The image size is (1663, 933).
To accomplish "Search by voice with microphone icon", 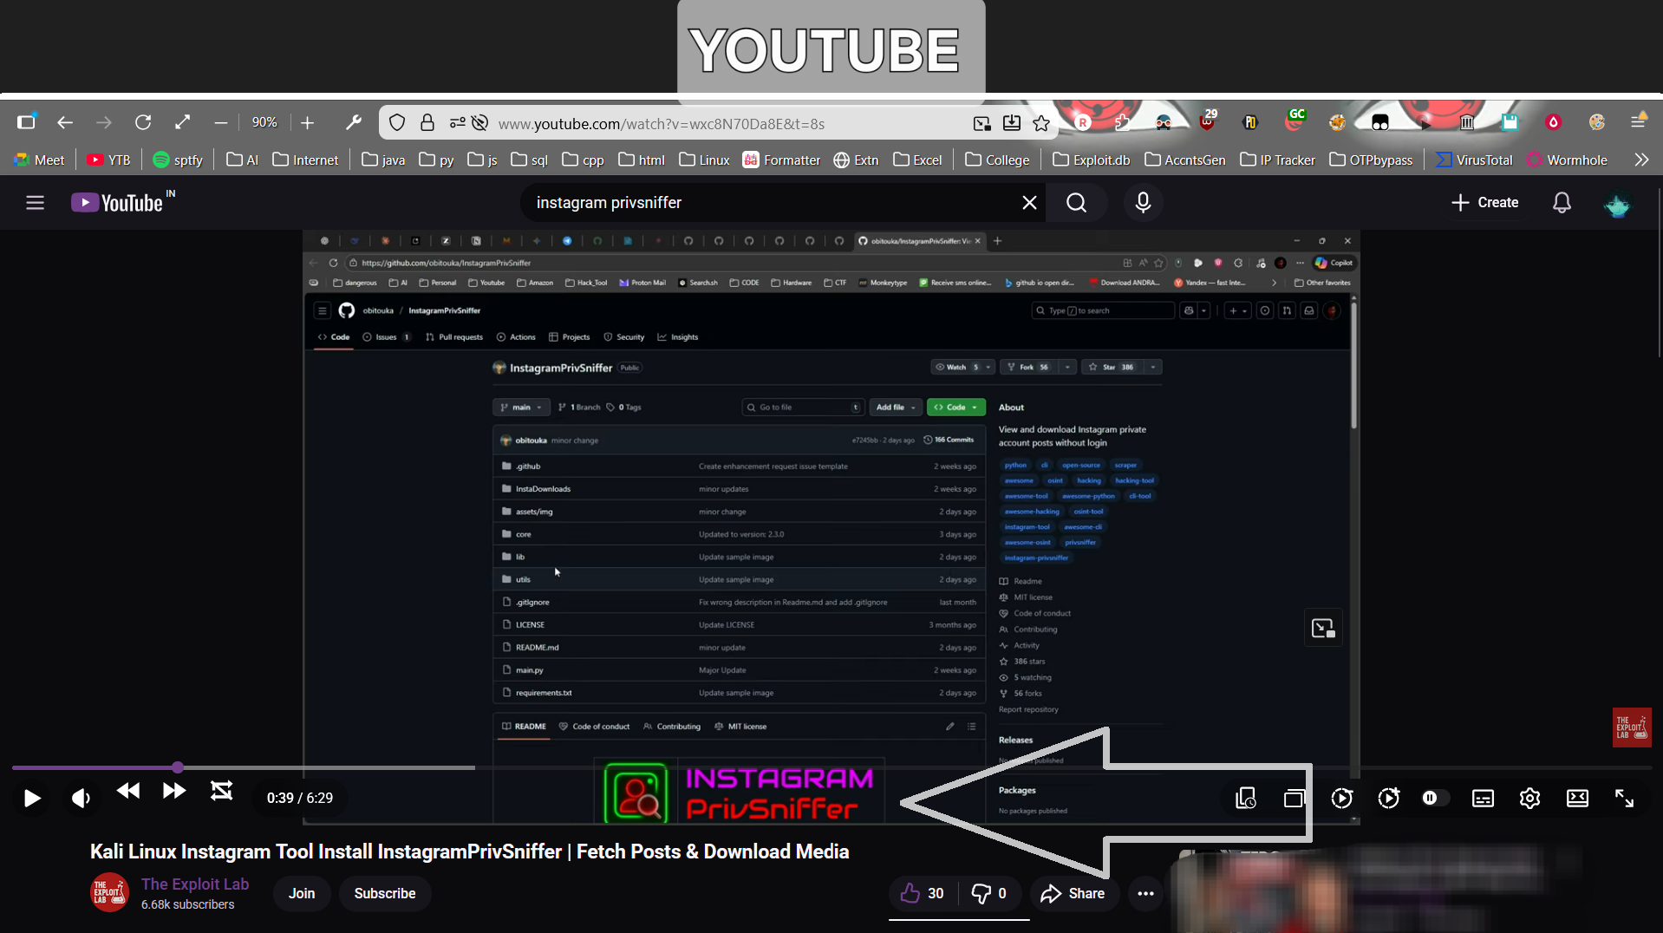I will 1143,202.
